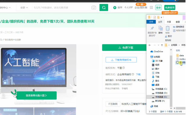Click the 登录 login button
The width and height of the screenshot is (186, 115).
coord(158,8)
